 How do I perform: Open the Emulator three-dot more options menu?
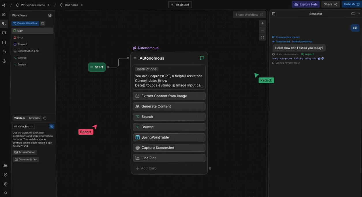point(358,14)
